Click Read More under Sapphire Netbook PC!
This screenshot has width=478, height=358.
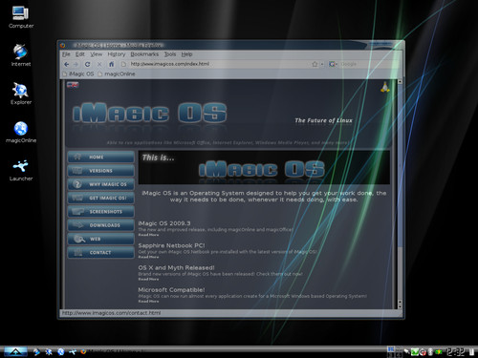click(x=148, y=257)
